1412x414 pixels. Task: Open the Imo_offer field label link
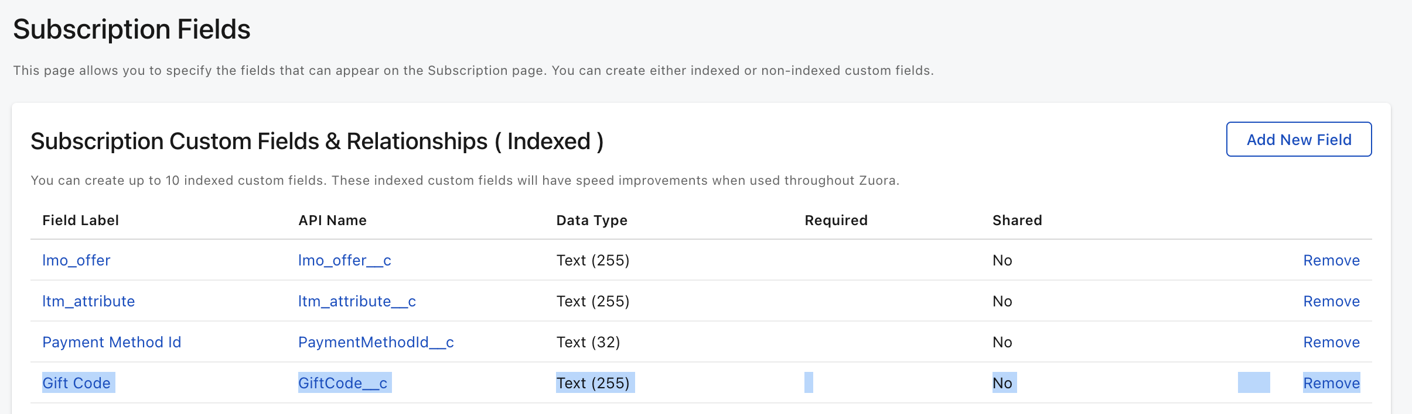[x=76, y=261]
